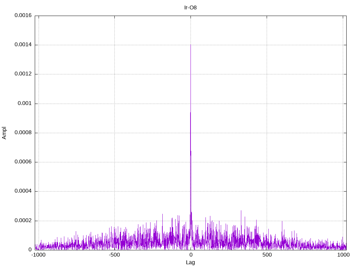
Task: Click the 0.0008 y-axis tick label
Action: [23, 132]
